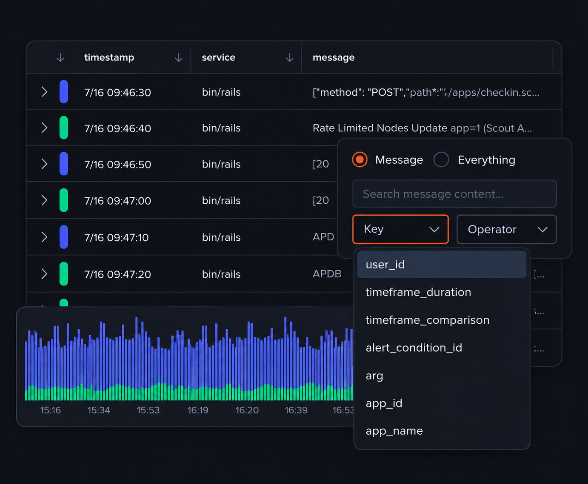Screen dimensions: 588x484
Task: Click blue level pill on 09:47:10 row
Action: (x=64, y=237)
